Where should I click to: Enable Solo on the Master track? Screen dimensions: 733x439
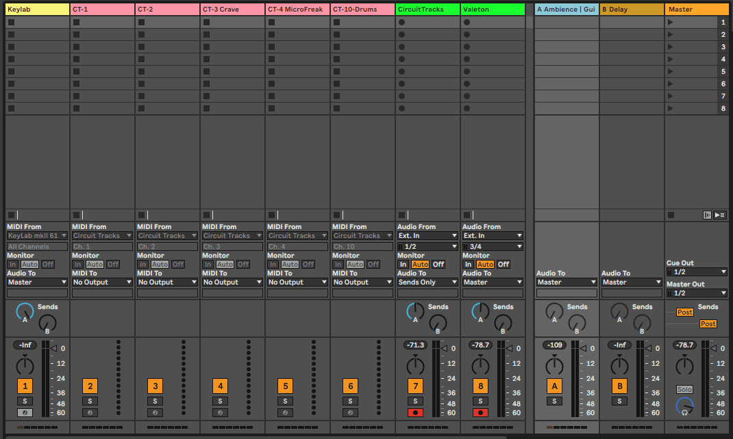pyautogui.click(x=684, y=388)
